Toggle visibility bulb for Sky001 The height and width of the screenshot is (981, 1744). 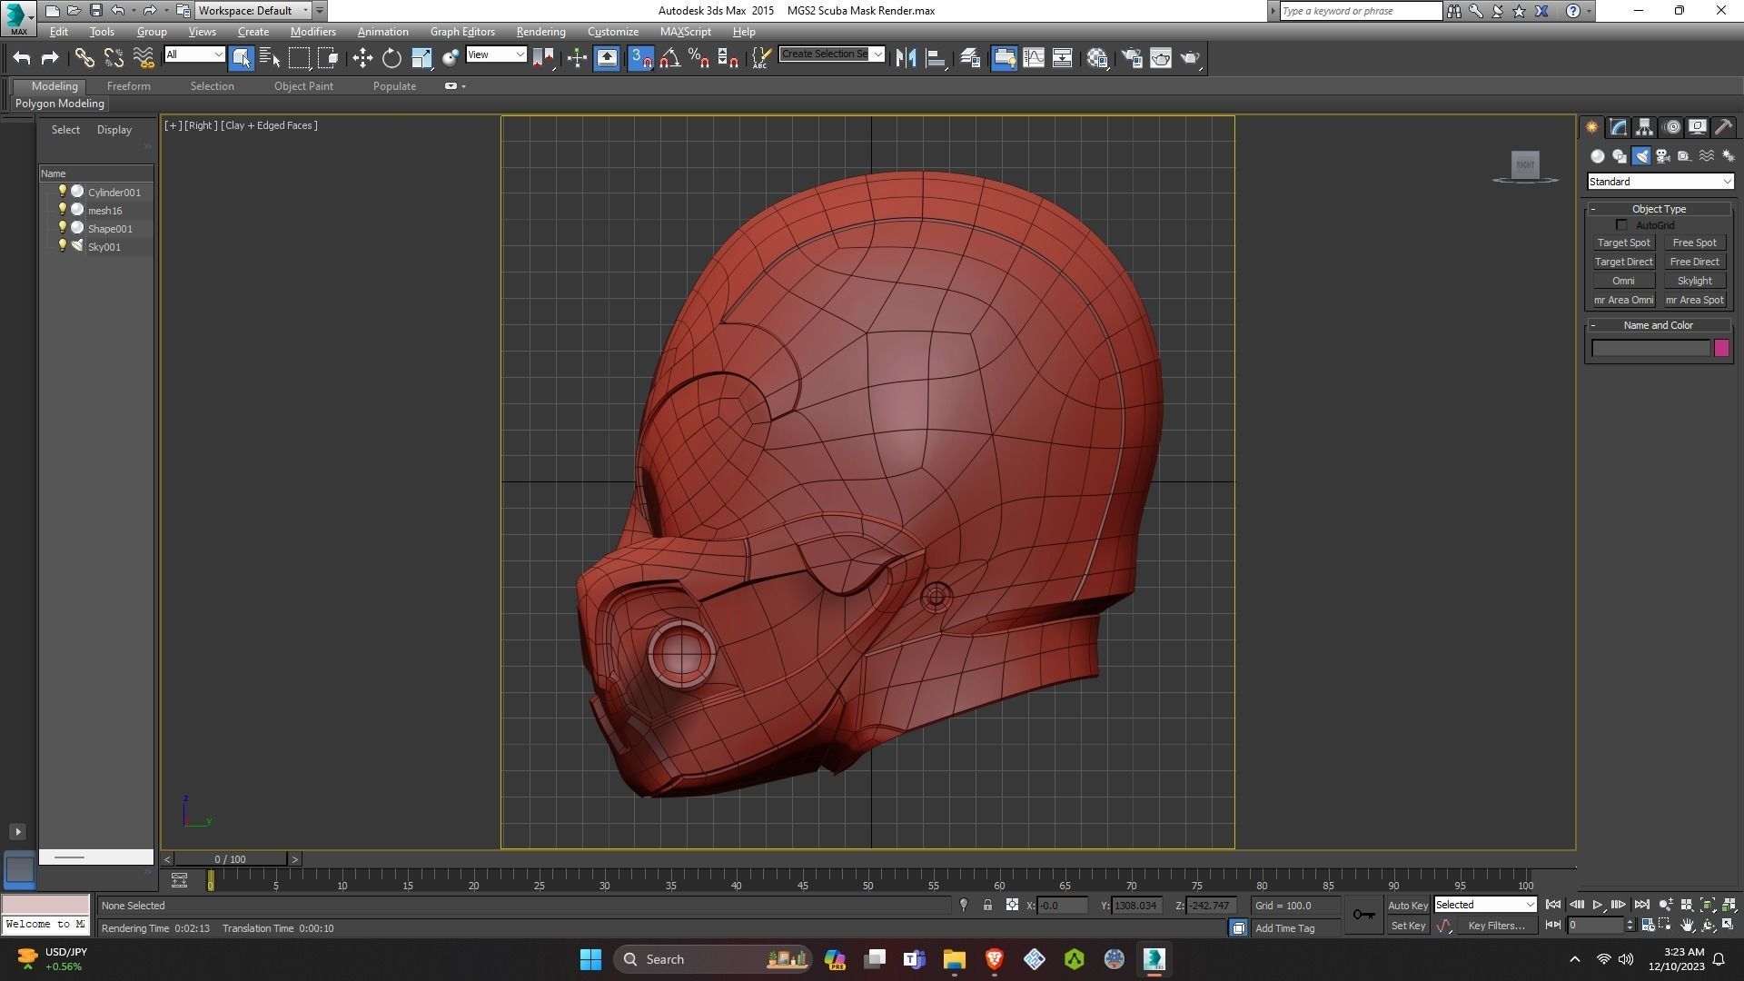[62, 245]
